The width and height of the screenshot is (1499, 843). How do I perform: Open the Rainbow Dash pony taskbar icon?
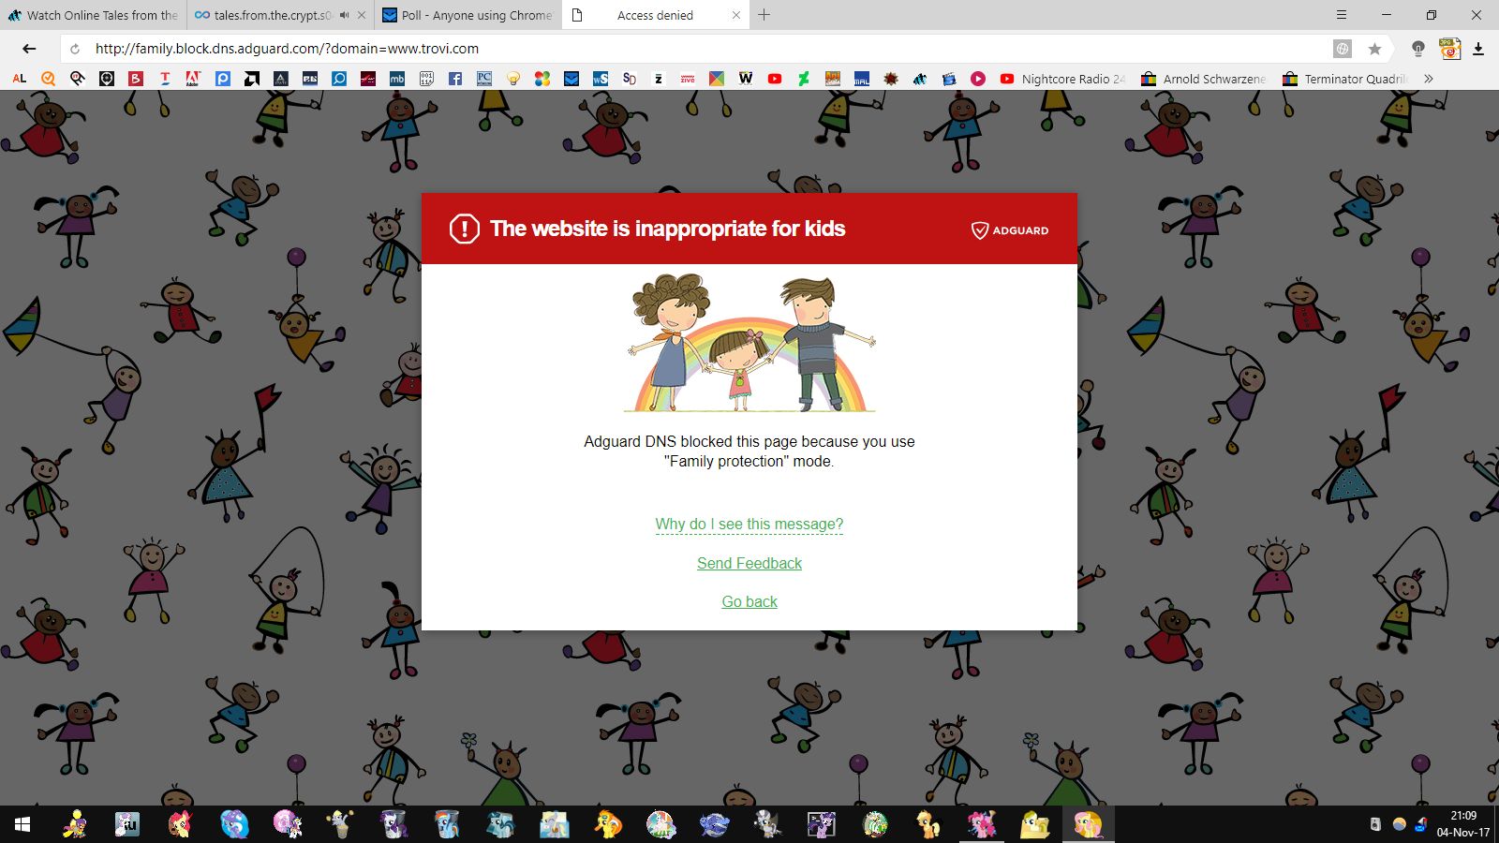click(447, 824)
